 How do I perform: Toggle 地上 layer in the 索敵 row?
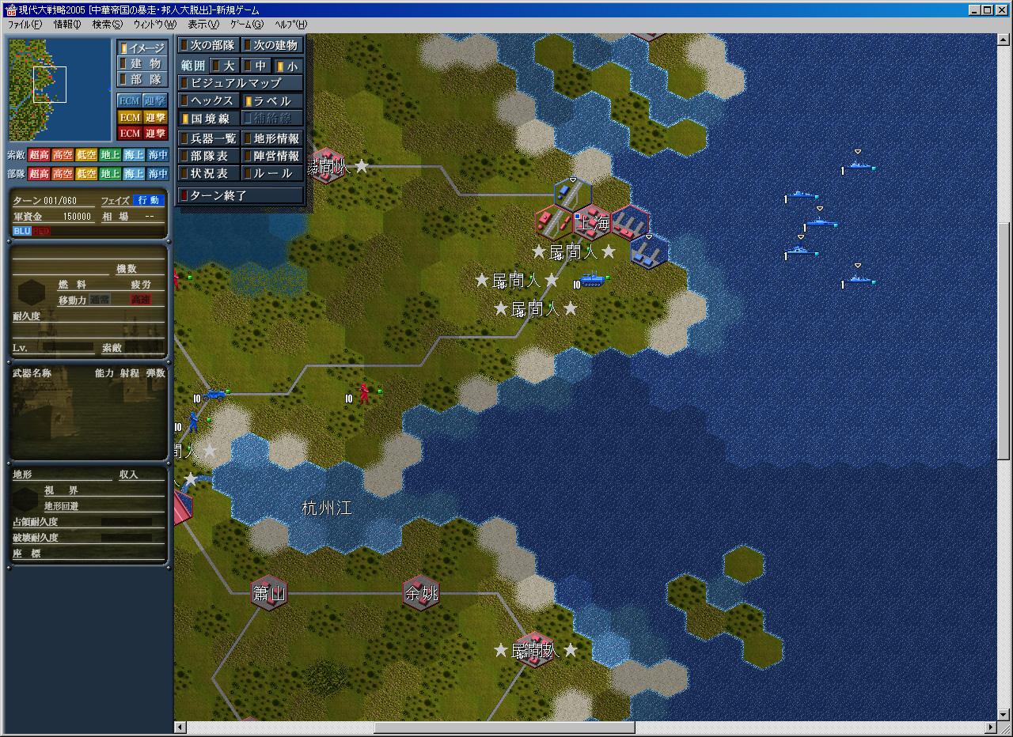pyautogui.click(x=110, y=155)
